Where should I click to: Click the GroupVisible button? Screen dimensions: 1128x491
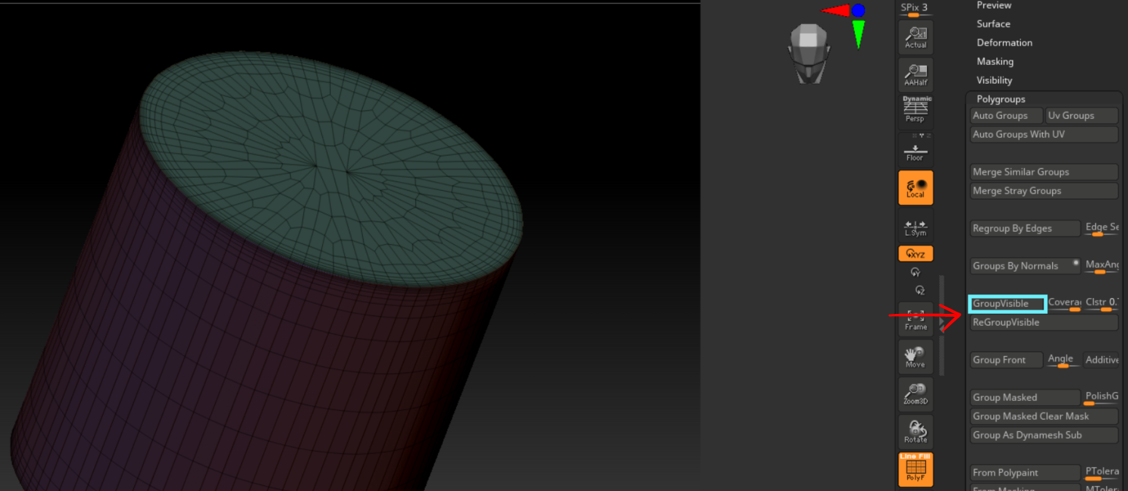pos(1008,304)
